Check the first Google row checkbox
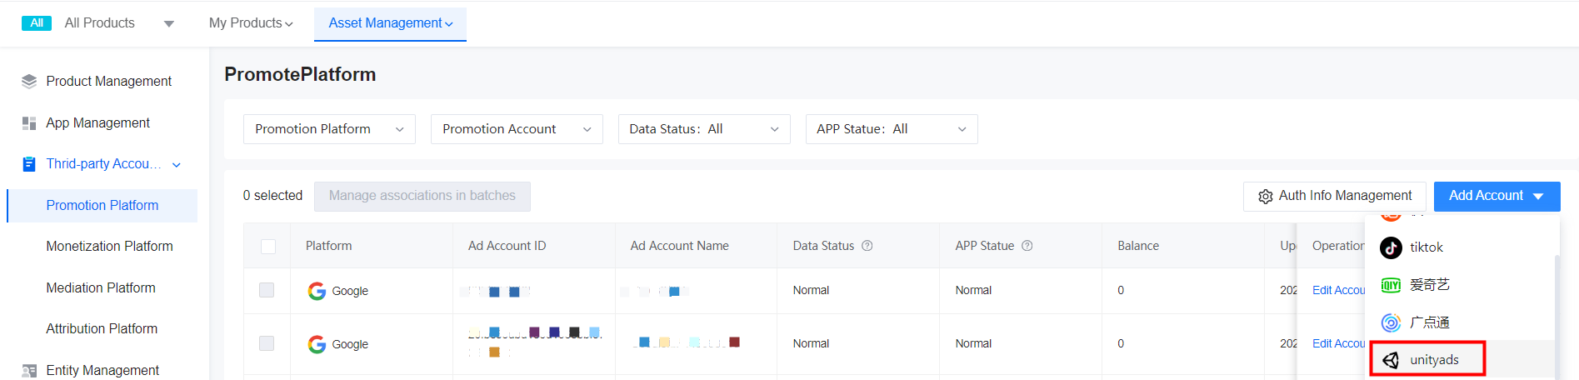 pos(267,290)
